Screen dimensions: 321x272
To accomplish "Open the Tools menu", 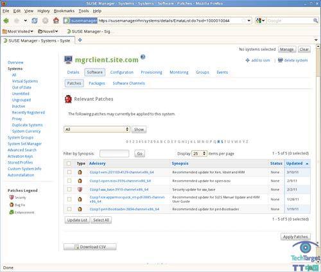I will tap(83, 11).
